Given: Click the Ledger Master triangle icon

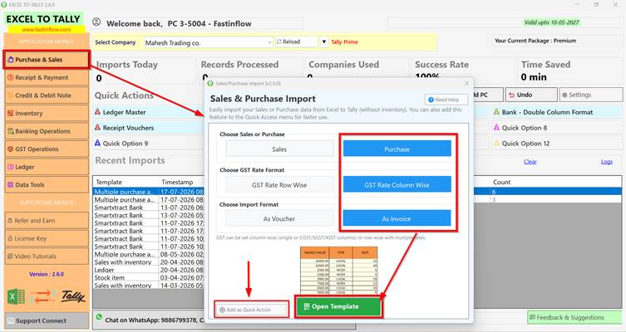Looking at the screenshot, I should tap(97, 112).
